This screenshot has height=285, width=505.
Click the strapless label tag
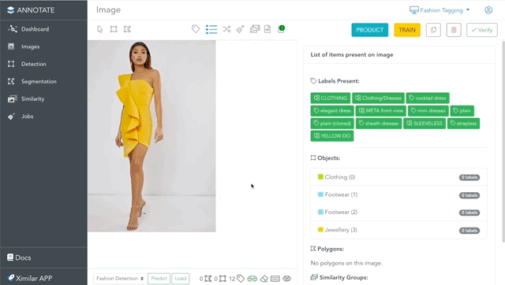point(463,123)
